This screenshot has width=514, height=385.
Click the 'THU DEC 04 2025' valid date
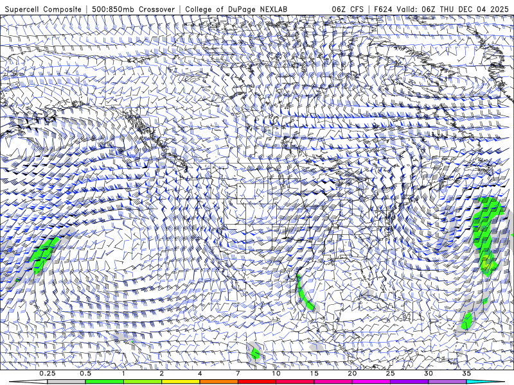click(474, 9)
